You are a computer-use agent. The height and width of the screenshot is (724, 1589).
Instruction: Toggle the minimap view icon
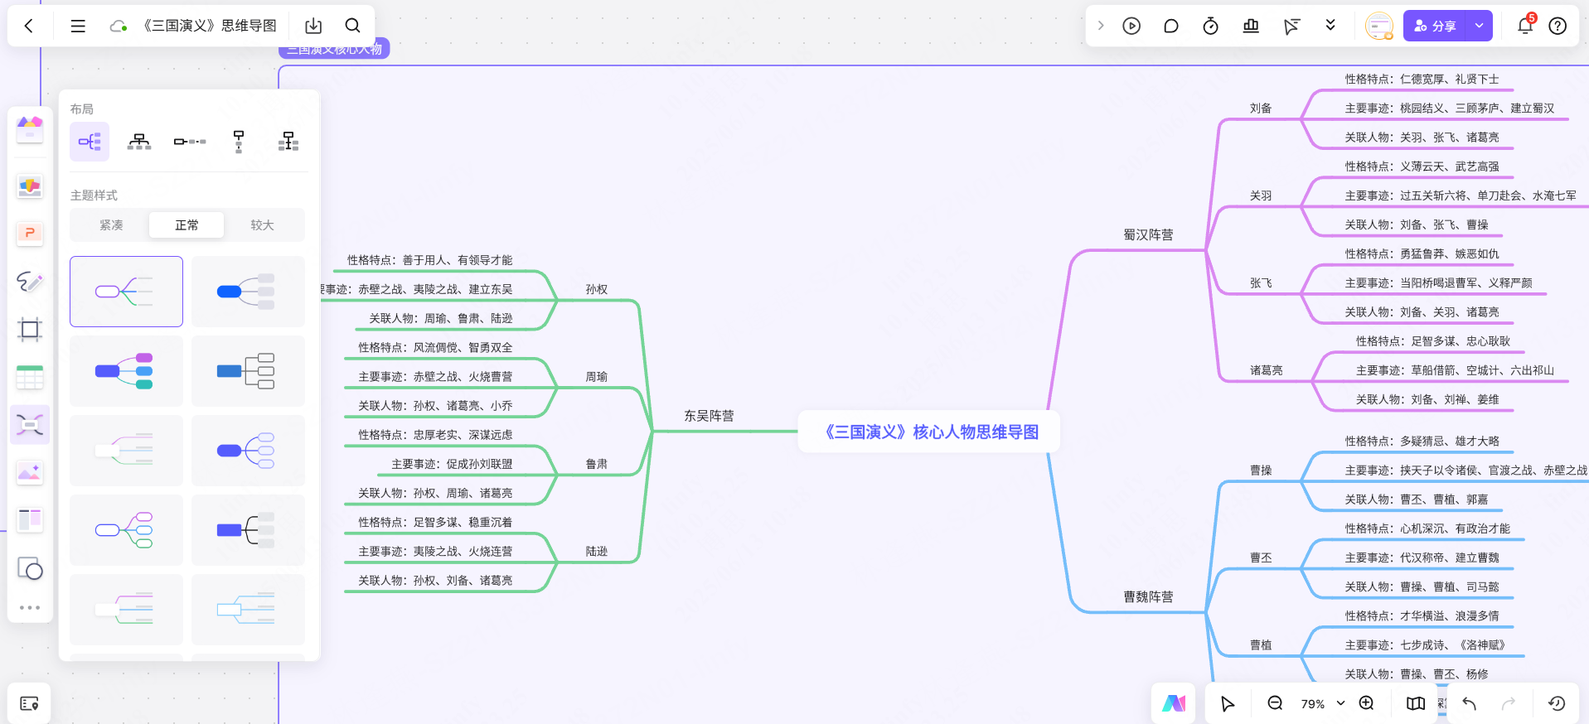coord(1416,703)
